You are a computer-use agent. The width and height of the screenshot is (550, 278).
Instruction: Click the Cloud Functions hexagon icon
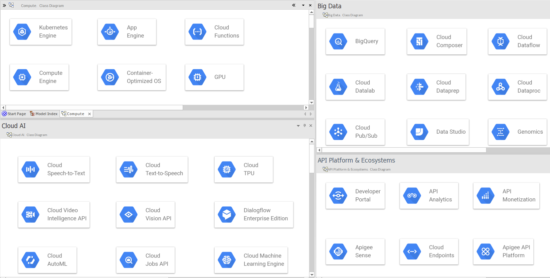(197, 32)
